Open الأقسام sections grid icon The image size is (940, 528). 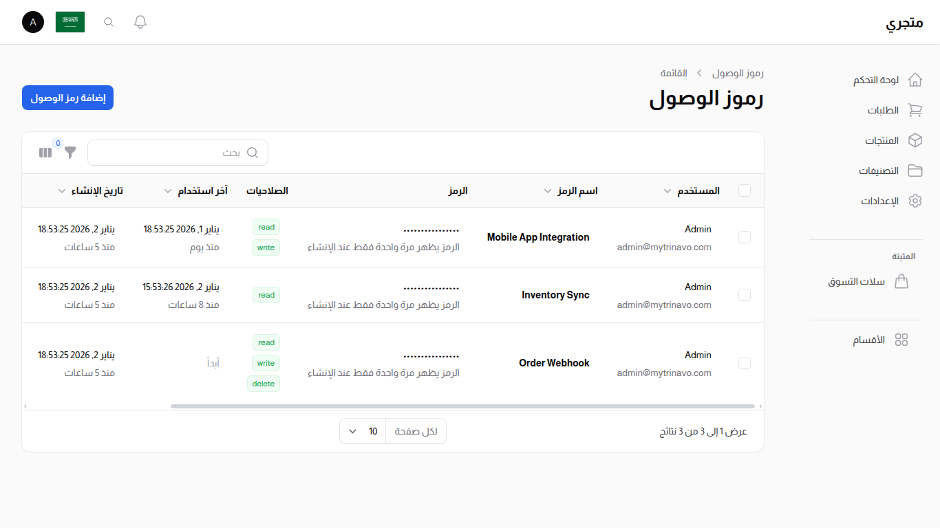902,339
